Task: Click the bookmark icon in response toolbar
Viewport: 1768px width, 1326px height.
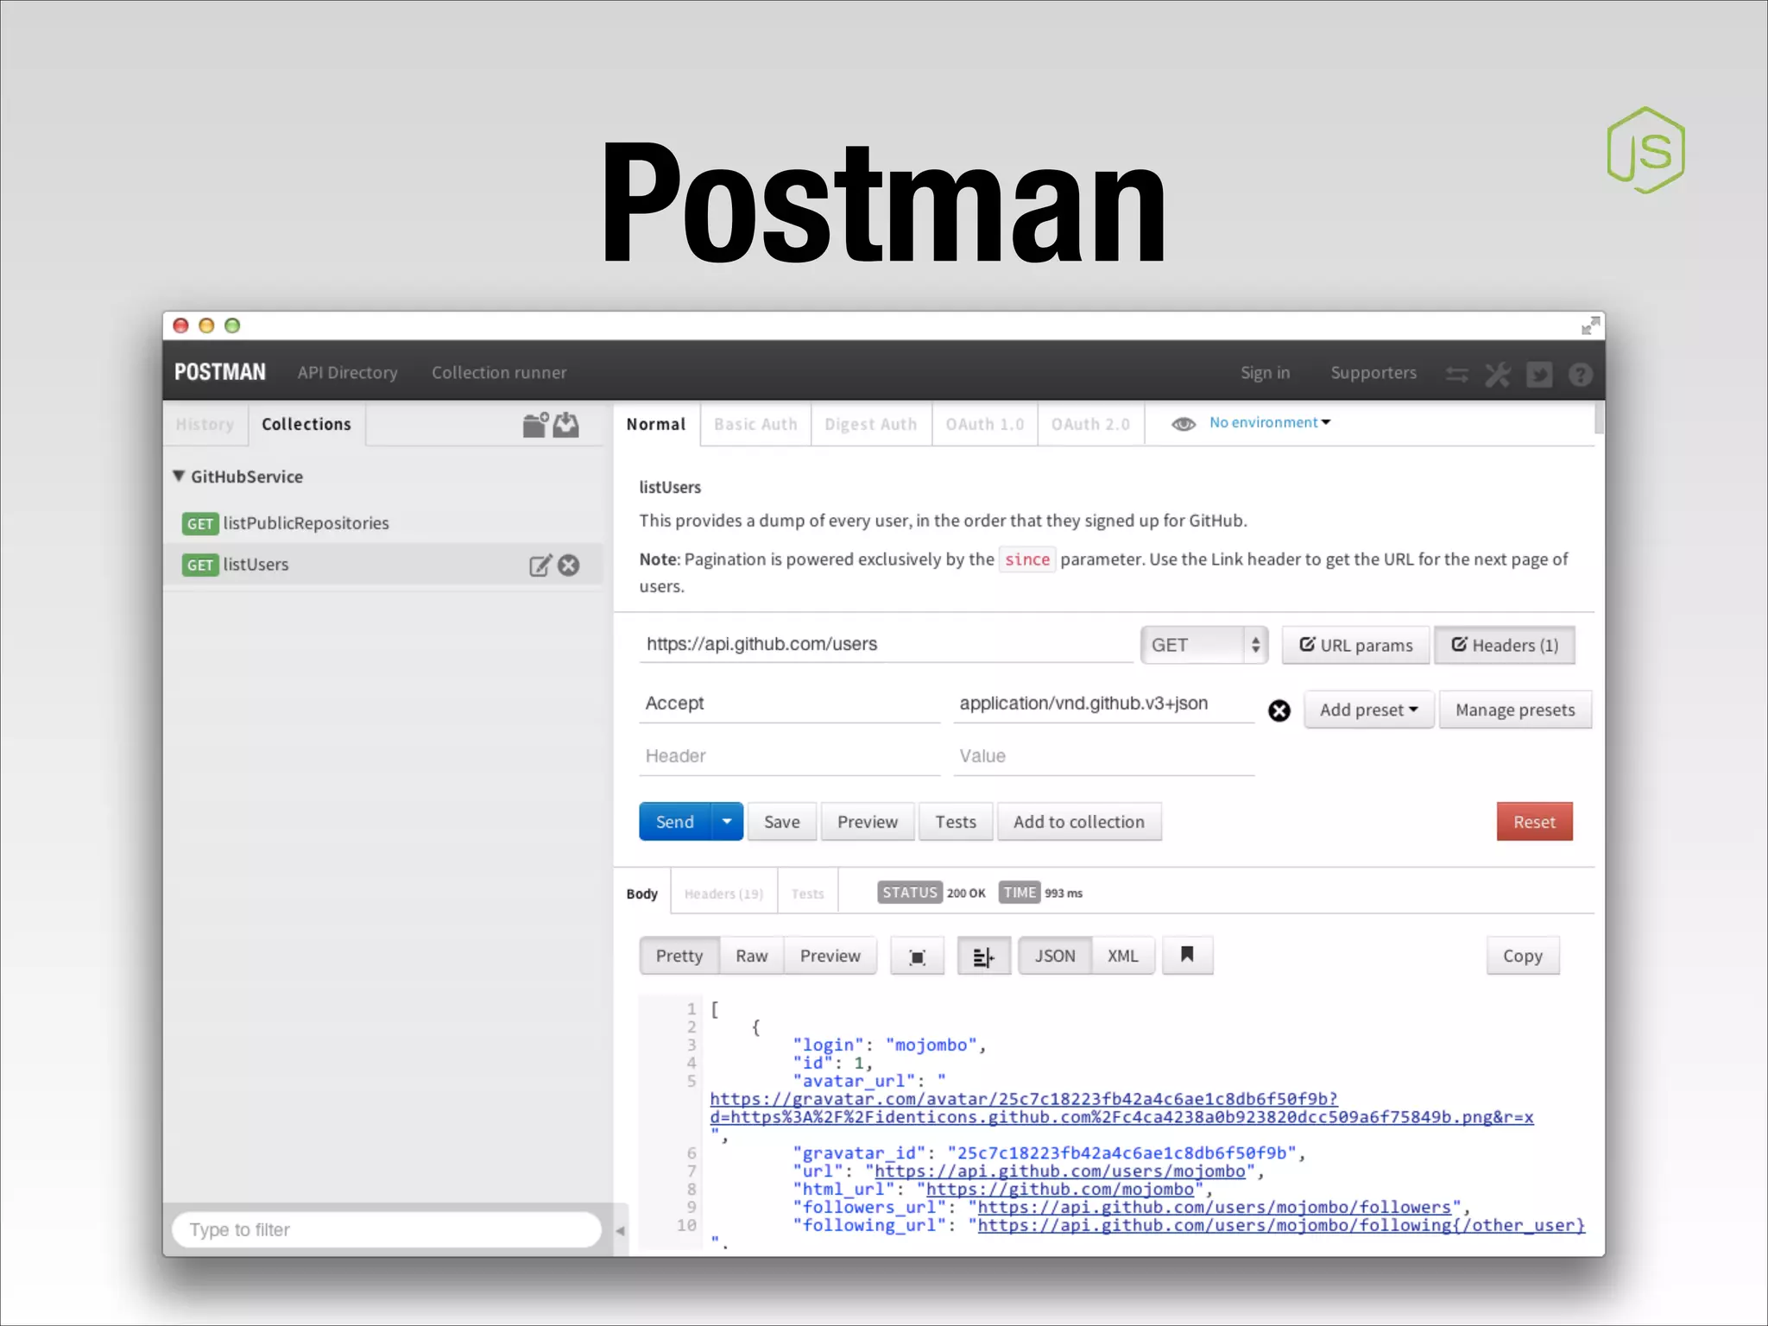Action: coord(1188,956)
